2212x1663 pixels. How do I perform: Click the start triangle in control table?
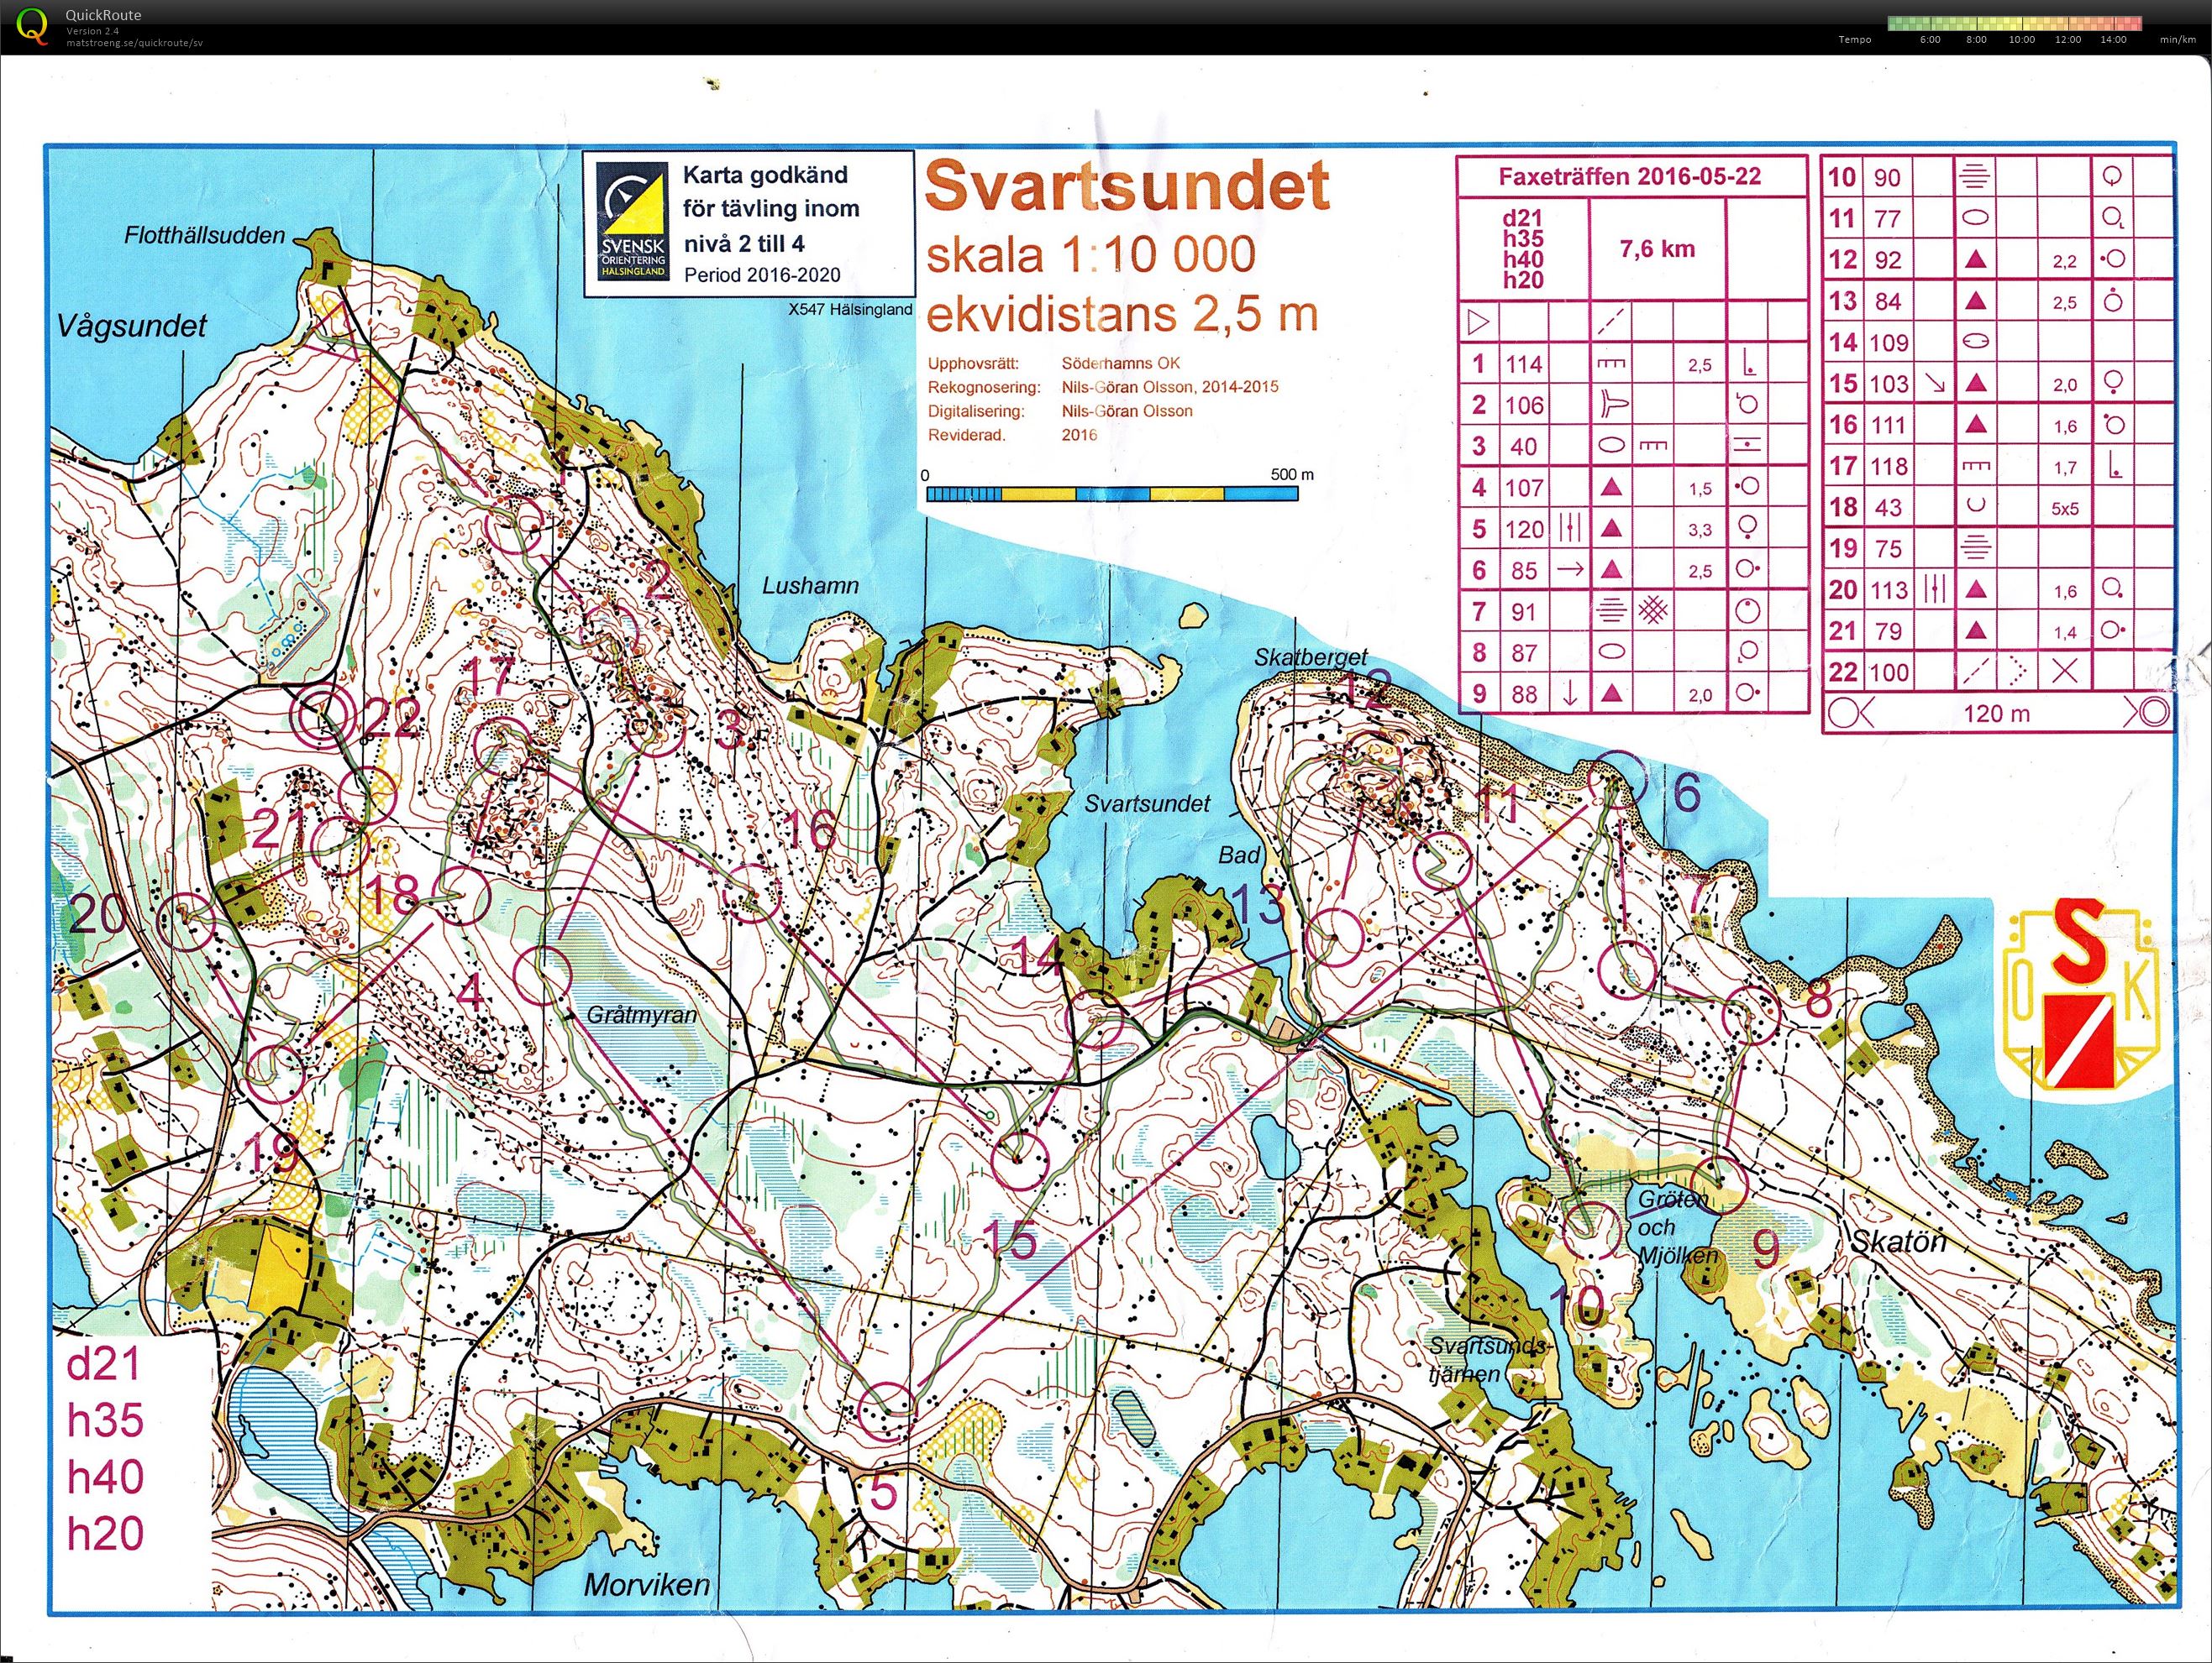(x=1478, y=323)
